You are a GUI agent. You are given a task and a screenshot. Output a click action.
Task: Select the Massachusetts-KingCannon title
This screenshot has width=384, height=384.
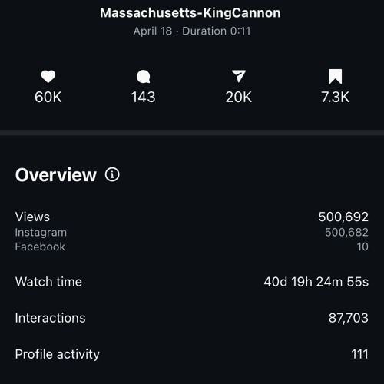[190, 13]
